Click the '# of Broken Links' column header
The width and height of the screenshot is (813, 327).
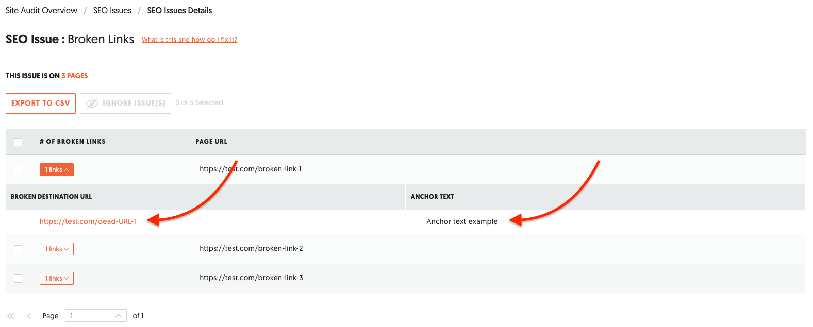(x=72, y=142)
